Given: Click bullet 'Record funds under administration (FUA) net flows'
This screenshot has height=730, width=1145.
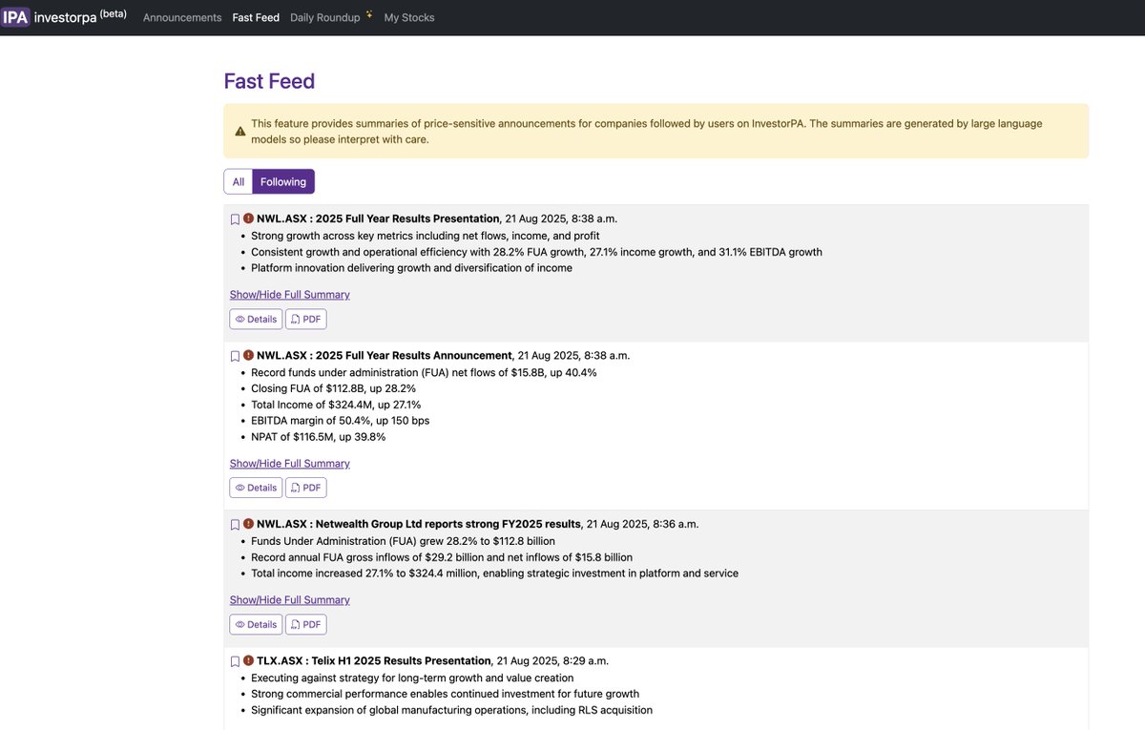Looking at the screenshot, I should [x=424, y=372].
